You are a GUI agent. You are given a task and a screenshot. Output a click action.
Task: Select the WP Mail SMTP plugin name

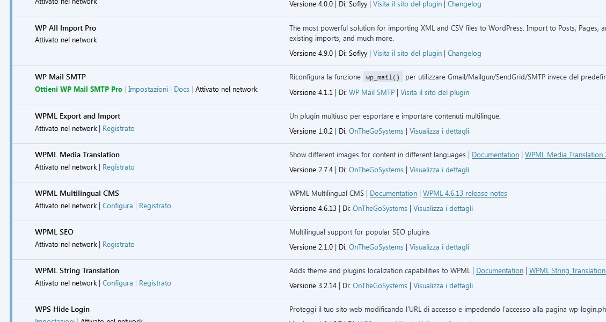click(60, 77)
